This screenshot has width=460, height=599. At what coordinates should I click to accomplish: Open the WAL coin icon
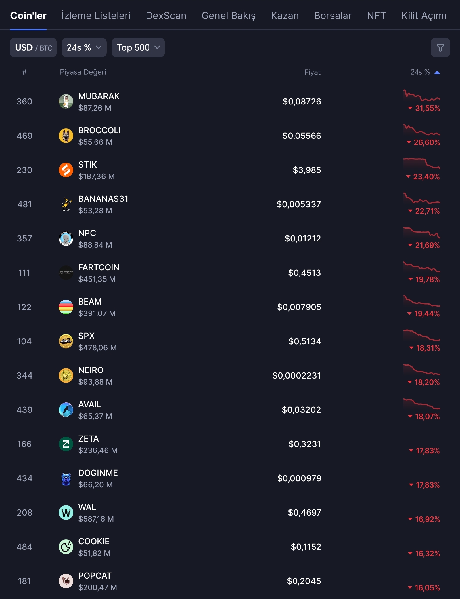66,513
